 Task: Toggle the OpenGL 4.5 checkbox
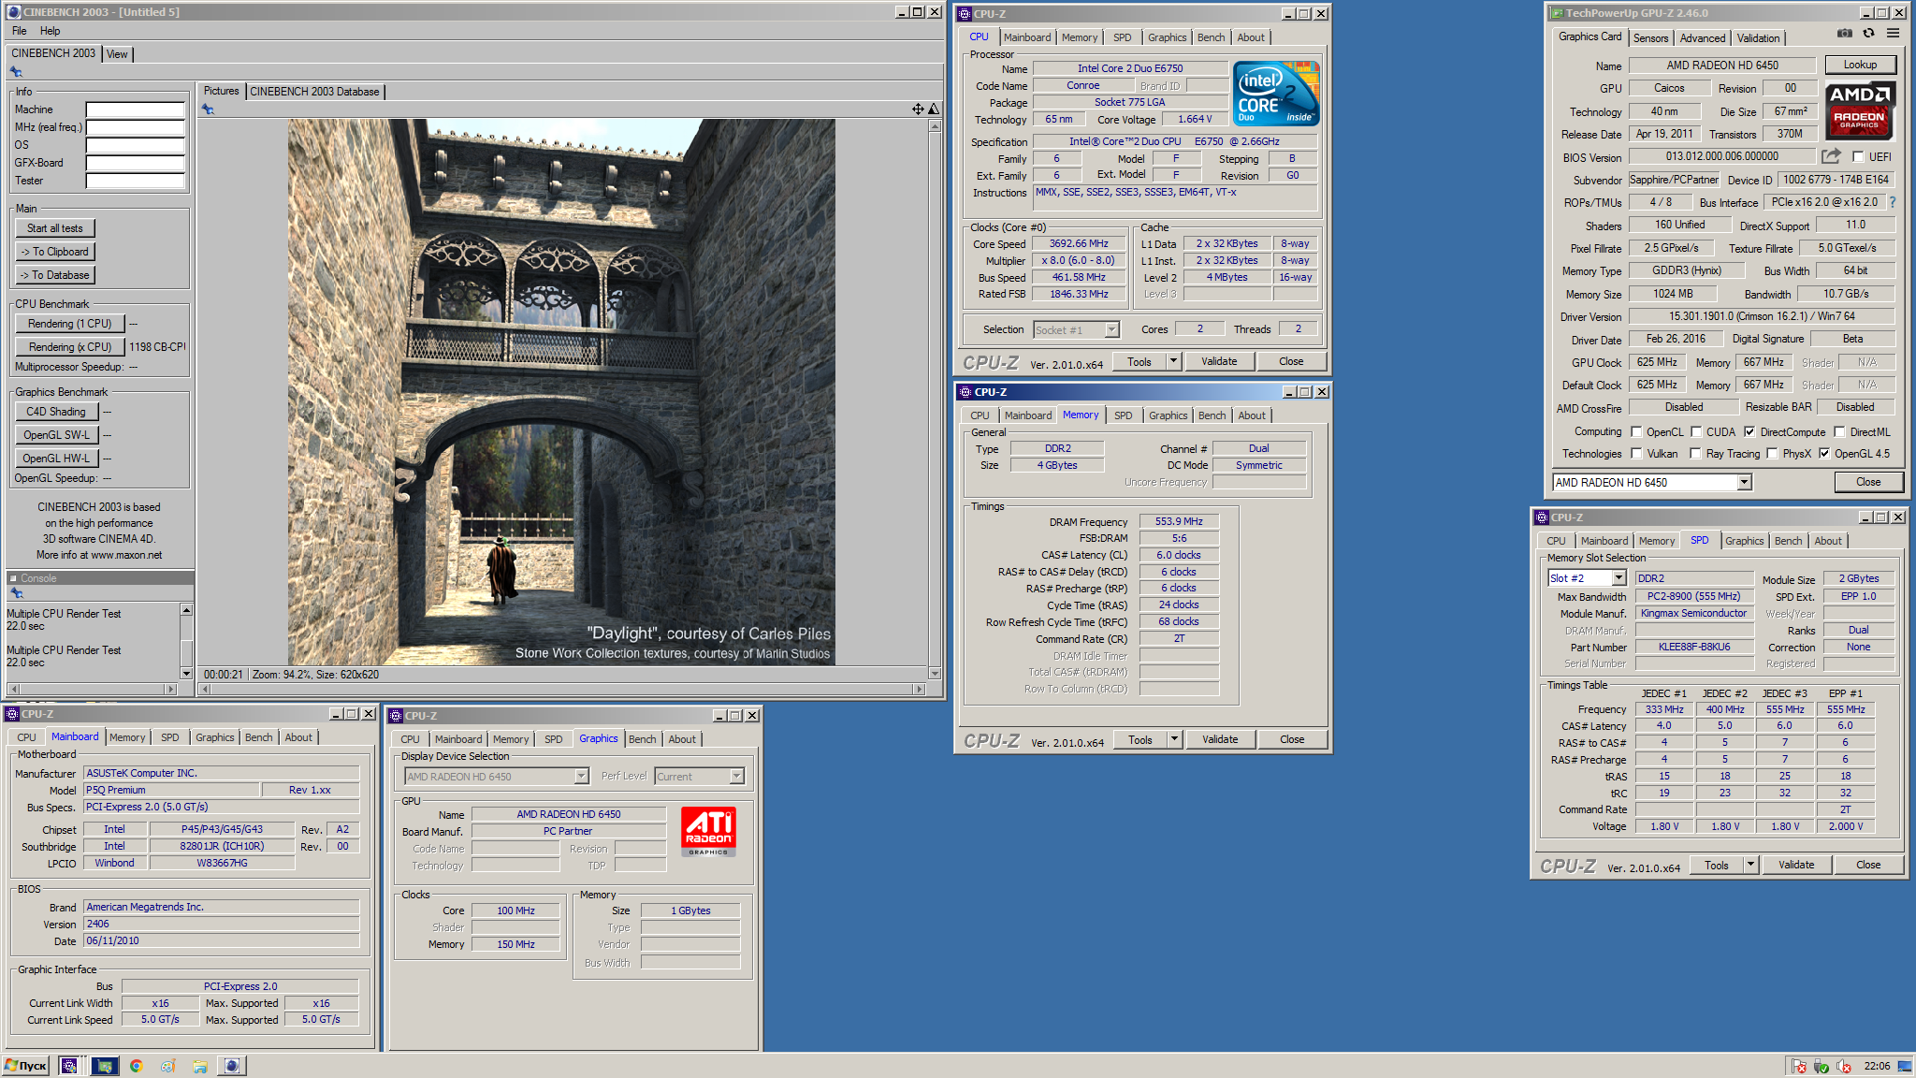pyautogui.click(x=1824, y=454)
